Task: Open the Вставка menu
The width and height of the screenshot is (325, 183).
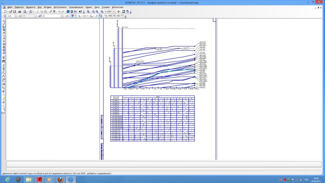Action: 48,7
